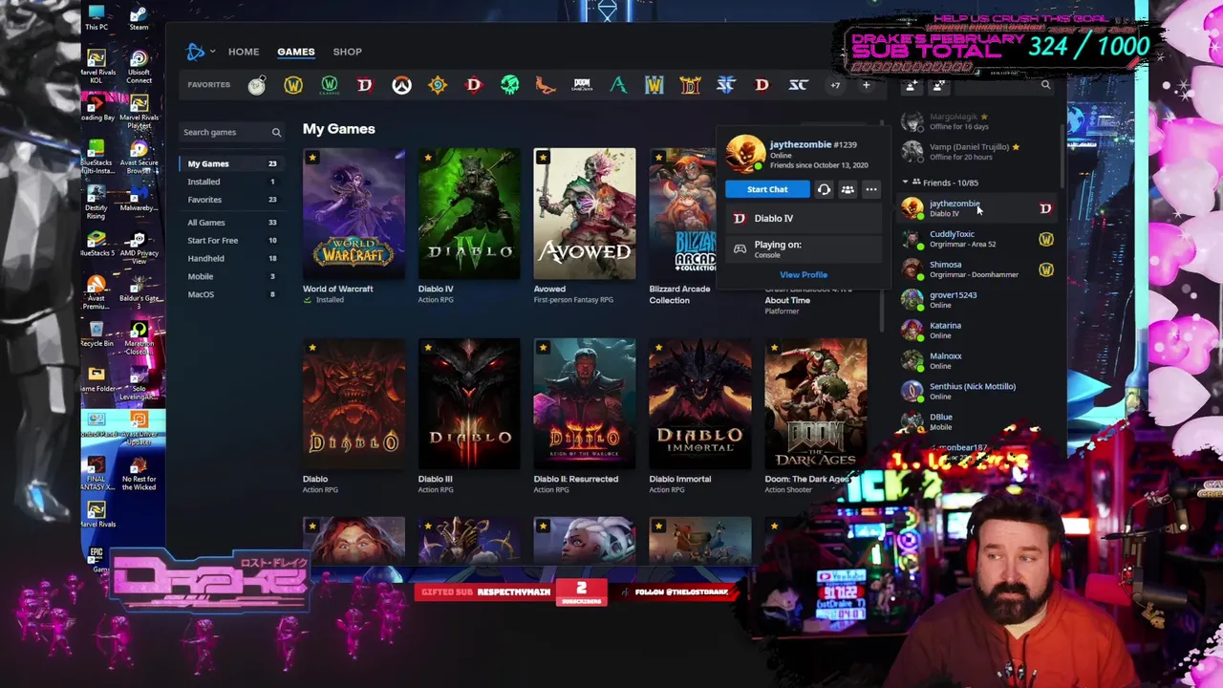Select the Mobile filter
Image resolution: width=1223 pixels, height=688 pixels.
coord(232,276)
